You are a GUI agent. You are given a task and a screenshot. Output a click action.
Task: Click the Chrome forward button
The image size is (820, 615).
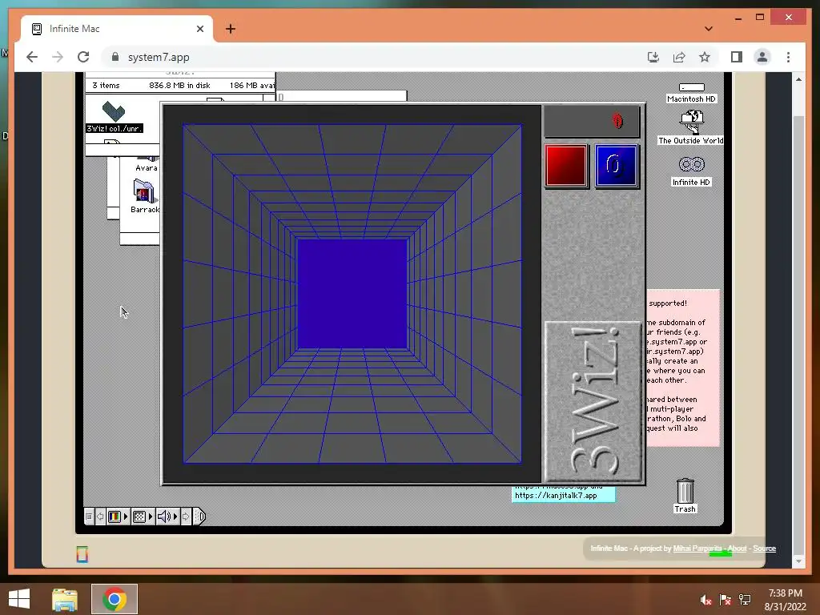click(58, 57)
